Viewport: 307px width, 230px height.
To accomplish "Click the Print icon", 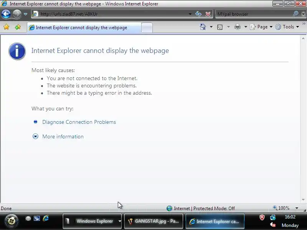I will (238, 27).
